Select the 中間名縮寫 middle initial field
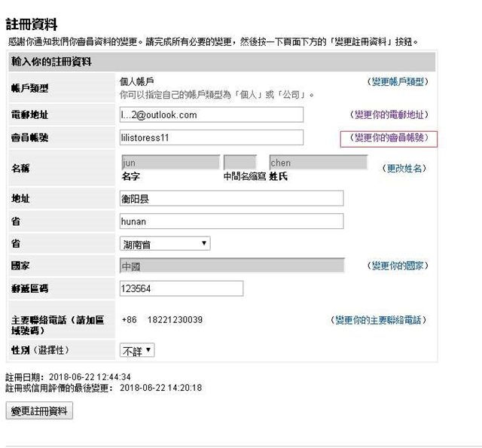Image resolution: width=482 pixels, height=448 pixels. 240,163
